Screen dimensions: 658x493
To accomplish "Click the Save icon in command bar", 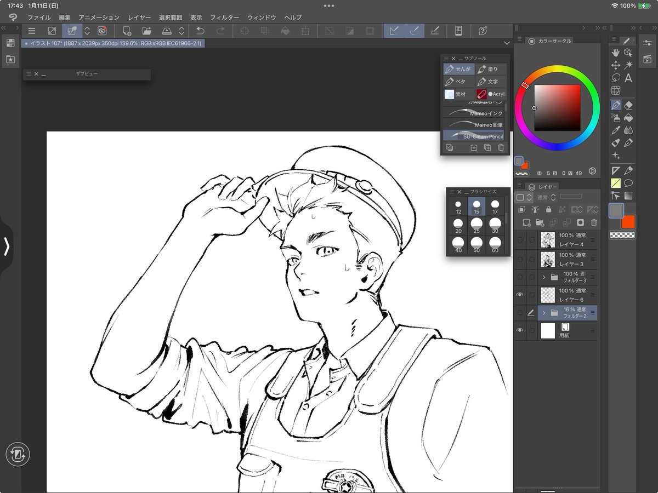I will tap(167, 31).
